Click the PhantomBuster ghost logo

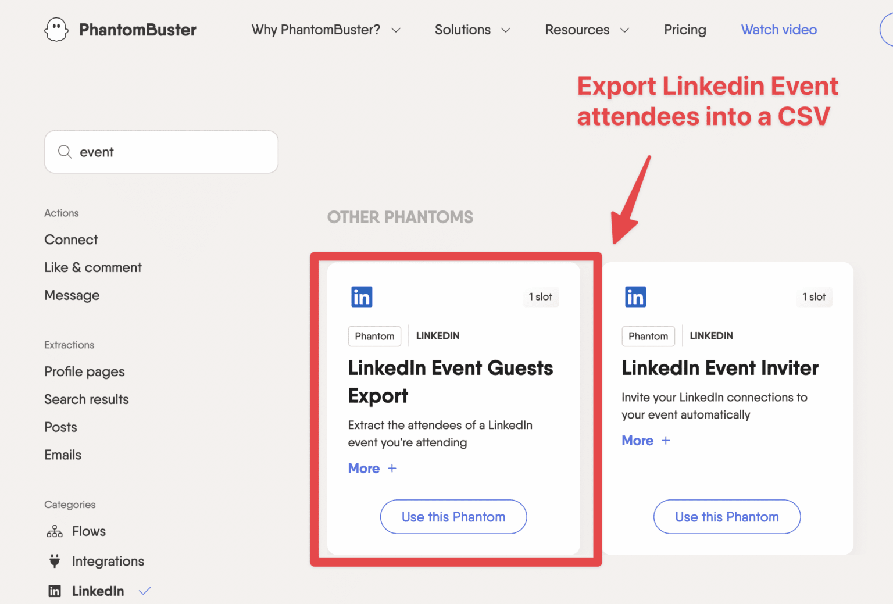[x=56, y=29]
